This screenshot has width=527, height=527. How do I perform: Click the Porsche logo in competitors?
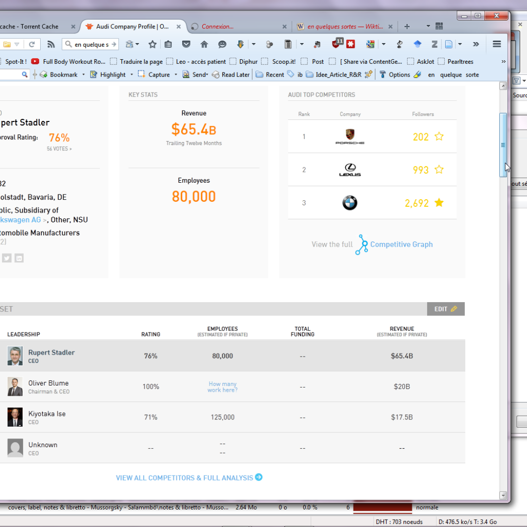(350, 136)
